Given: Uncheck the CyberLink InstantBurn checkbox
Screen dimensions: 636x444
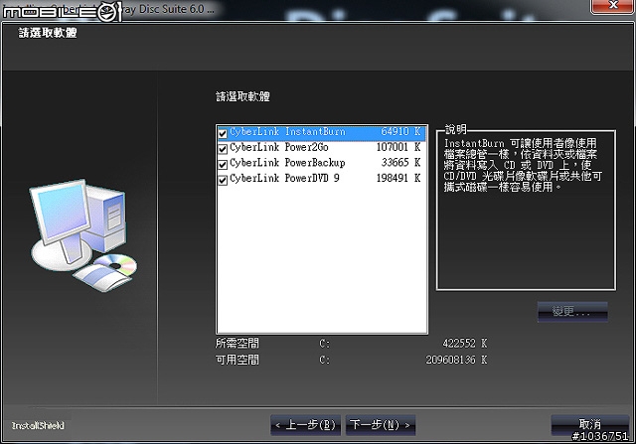Looking at the screenshot, I should [x=223, y=133].
